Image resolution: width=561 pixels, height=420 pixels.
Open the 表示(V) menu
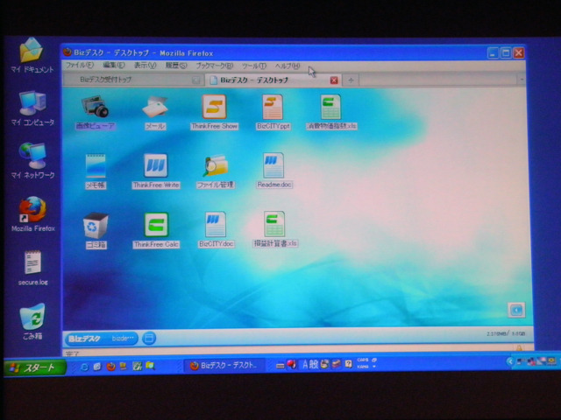click(x=145, y=66)
